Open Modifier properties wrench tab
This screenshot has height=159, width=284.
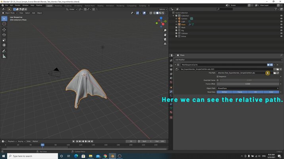[x=171, y=92]
